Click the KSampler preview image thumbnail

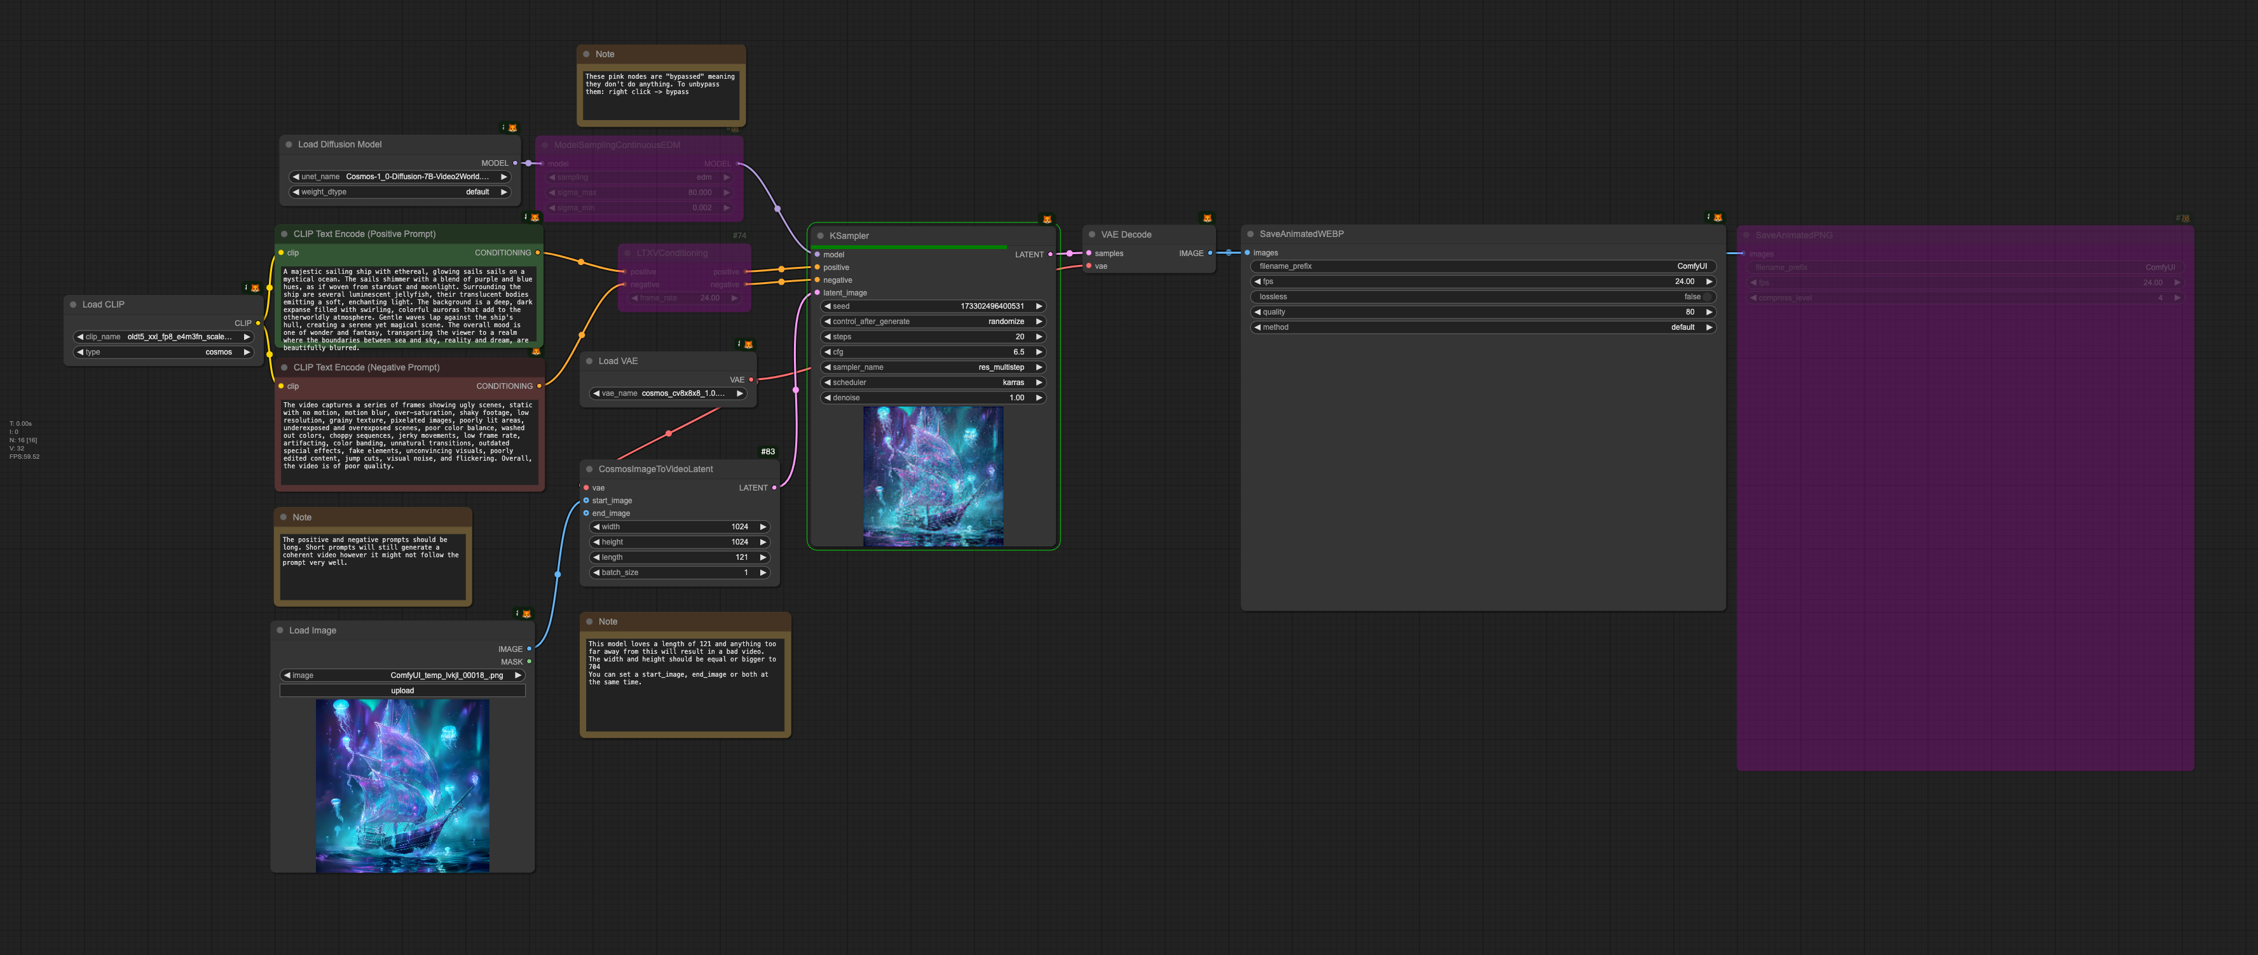[934, 476]
